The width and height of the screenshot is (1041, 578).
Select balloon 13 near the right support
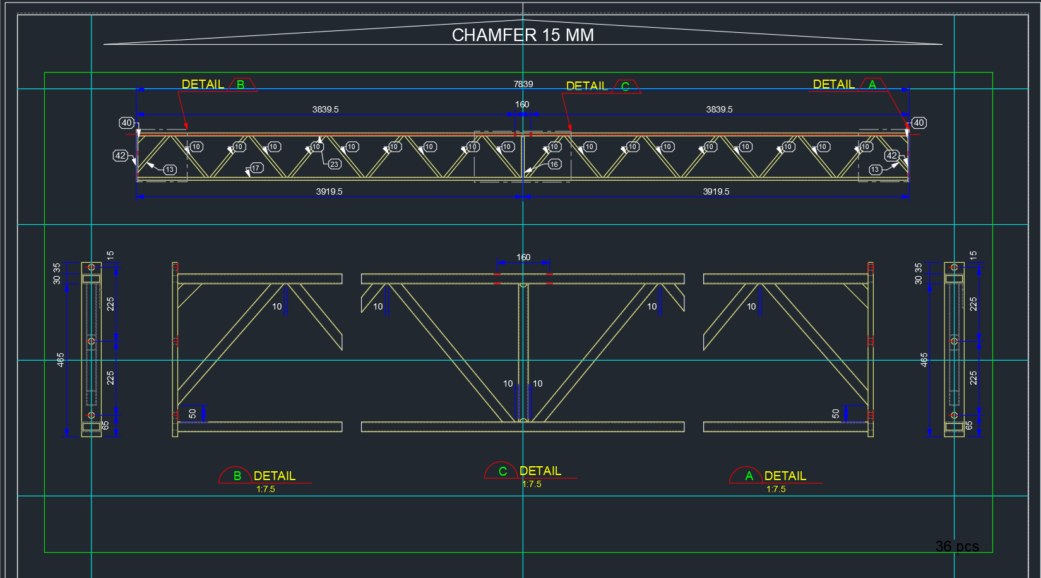875,169
